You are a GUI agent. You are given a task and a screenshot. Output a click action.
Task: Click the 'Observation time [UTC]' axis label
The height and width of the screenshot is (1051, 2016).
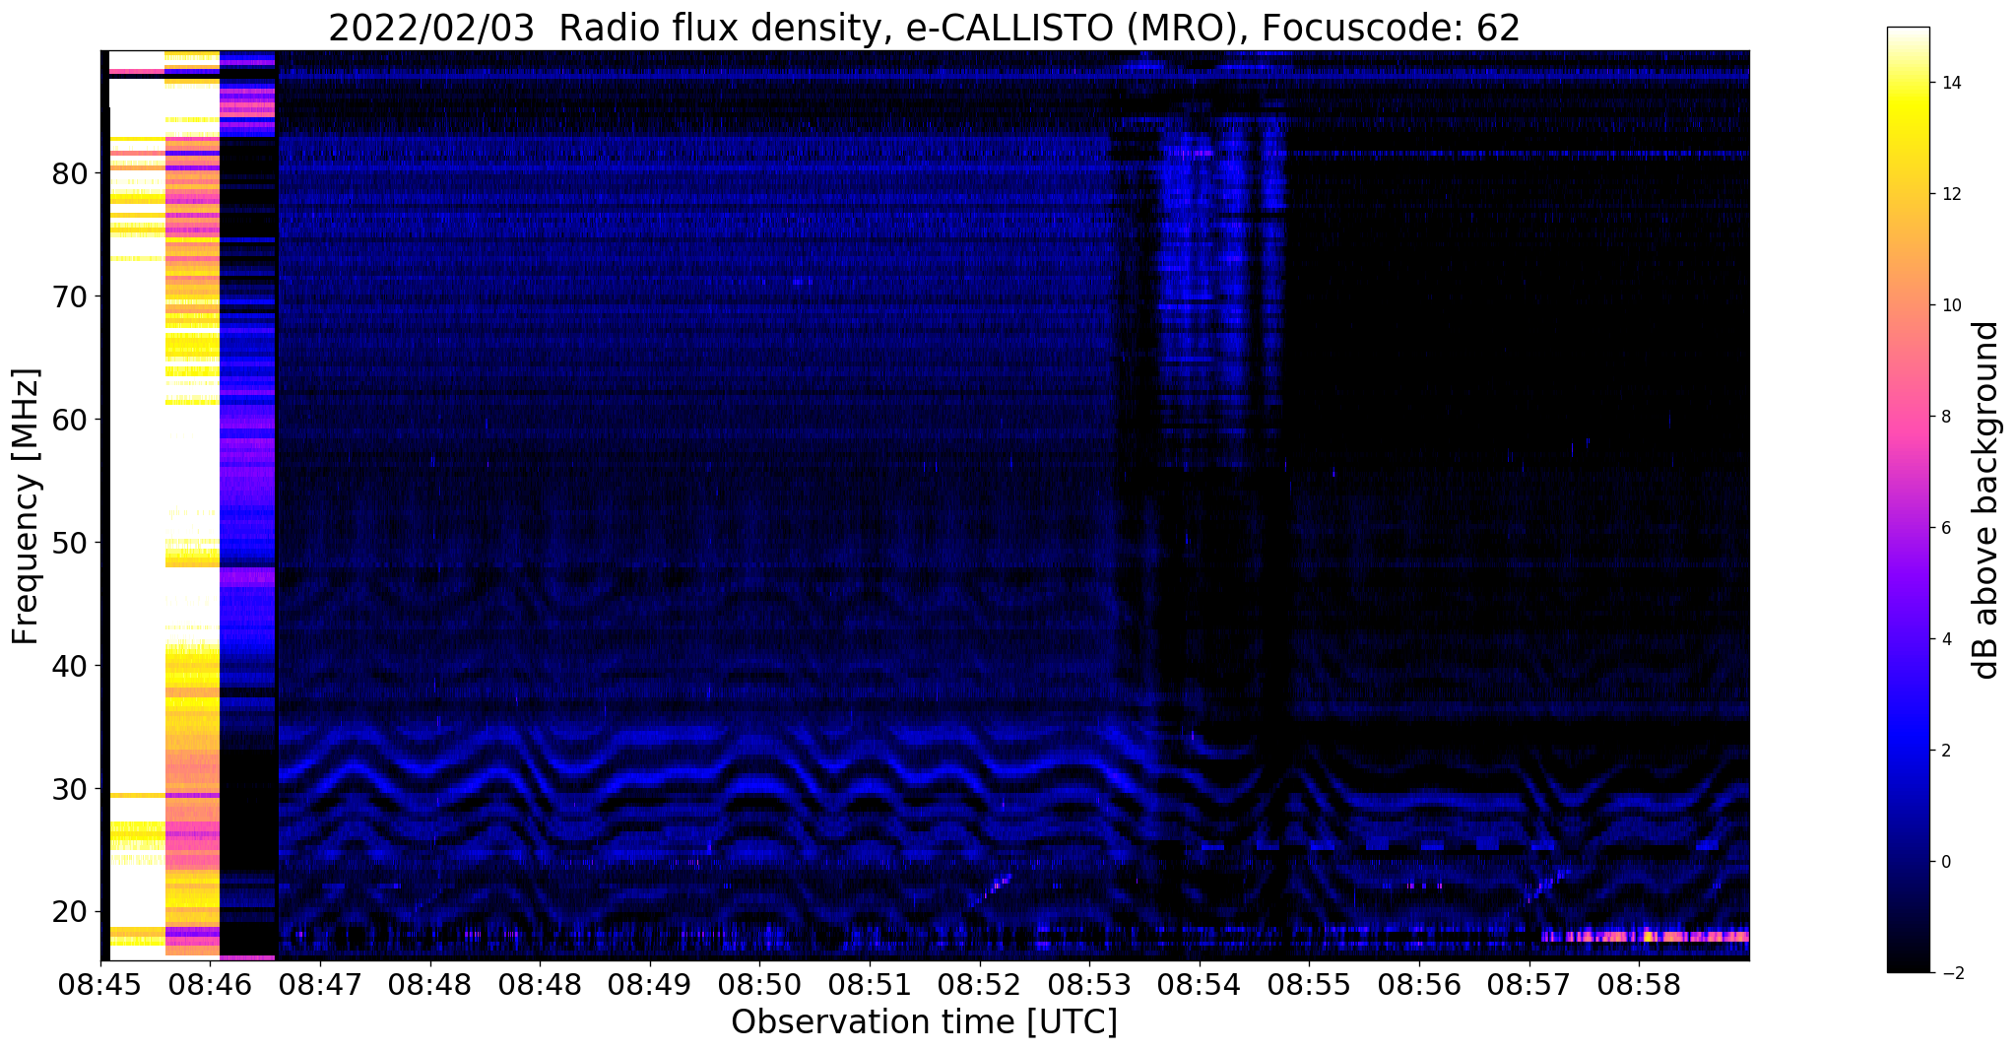[x=924, y=1022]
